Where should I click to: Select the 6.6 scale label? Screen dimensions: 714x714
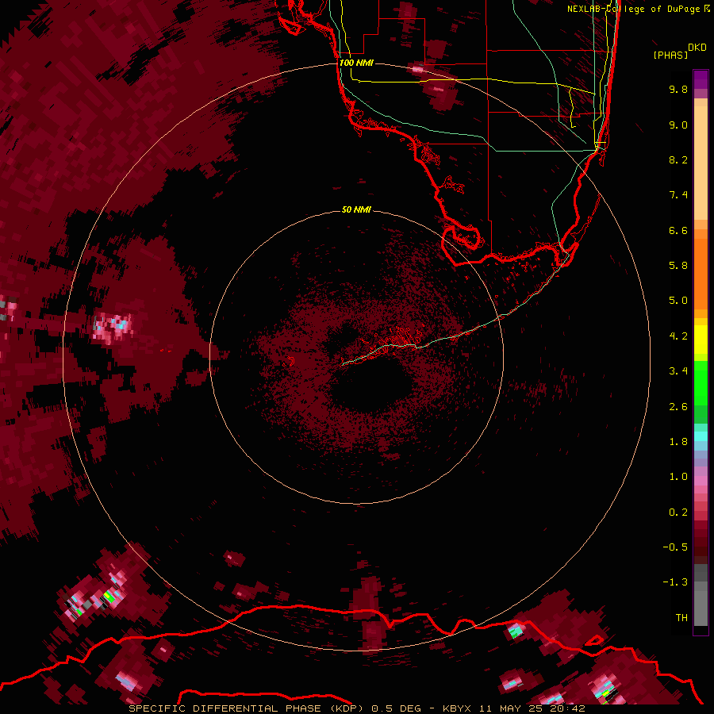[678, 230]
